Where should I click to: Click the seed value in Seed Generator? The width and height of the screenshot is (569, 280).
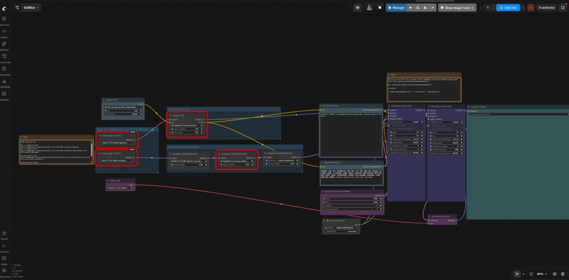342,228
